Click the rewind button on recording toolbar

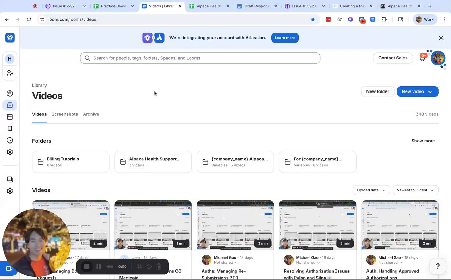point(110,267)
